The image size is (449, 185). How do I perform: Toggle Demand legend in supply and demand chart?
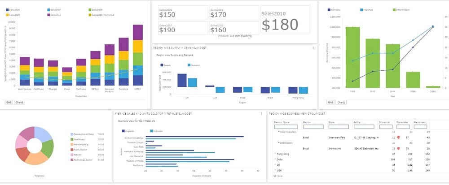[x=194, y=65]
